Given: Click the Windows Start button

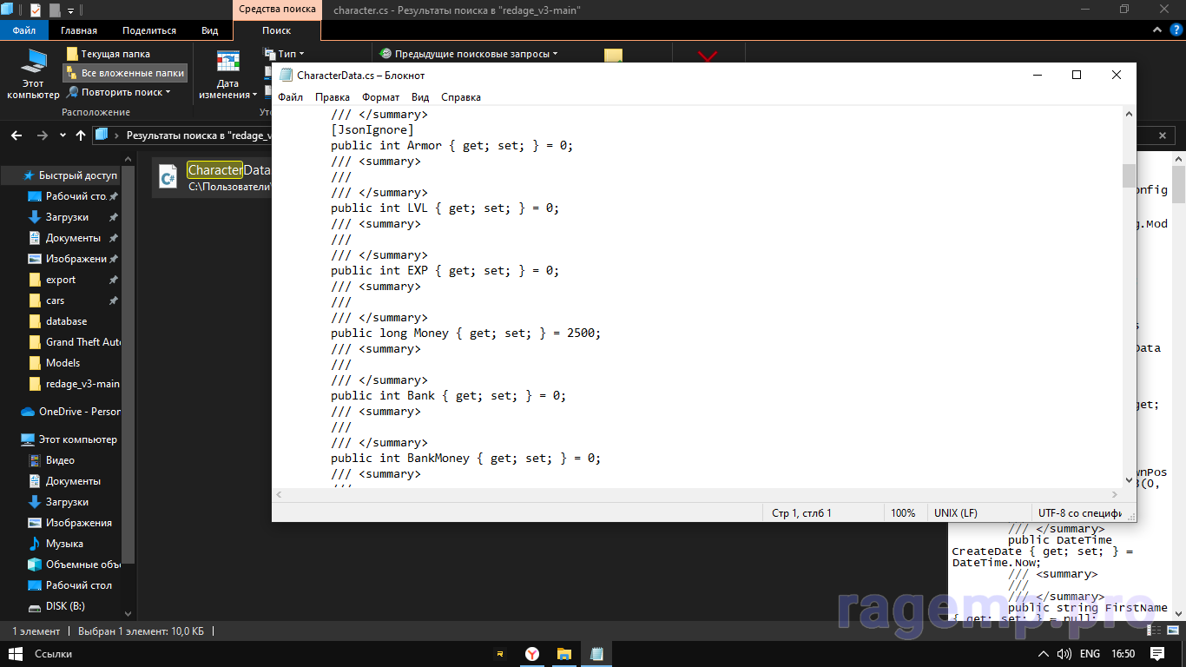Looking at the screenshot, I should pos(15,654).
